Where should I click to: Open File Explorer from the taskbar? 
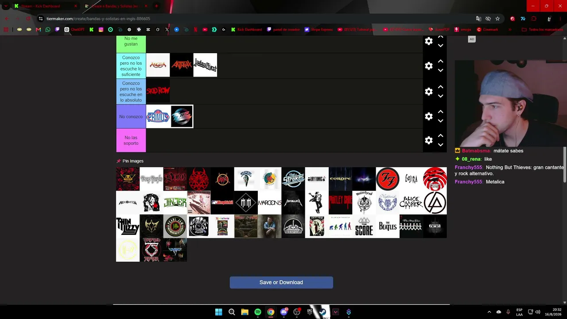(x=245, y=312)
